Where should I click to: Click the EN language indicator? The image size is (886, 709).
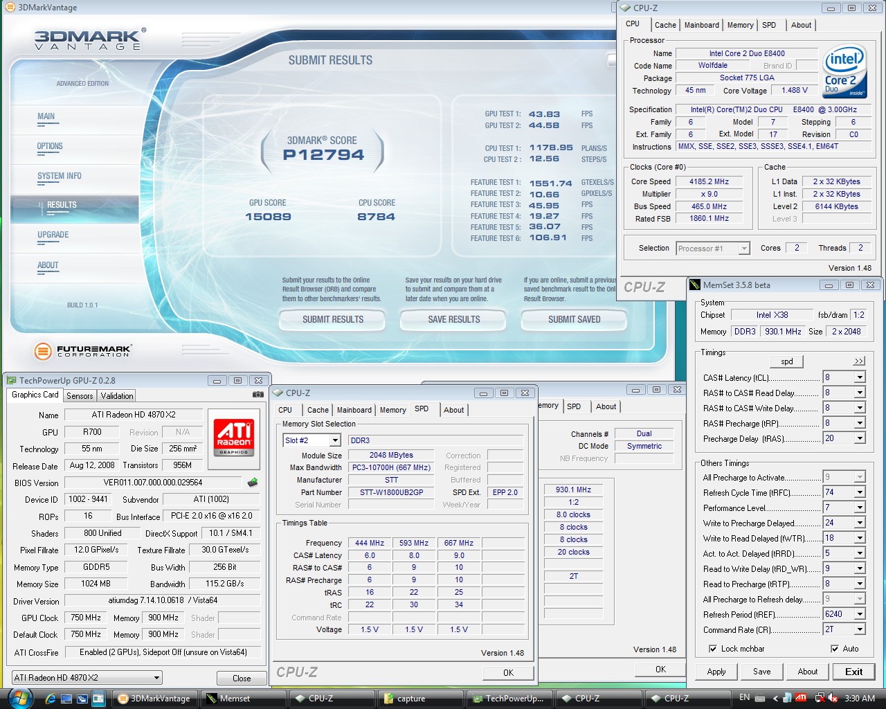pos(745,698)
